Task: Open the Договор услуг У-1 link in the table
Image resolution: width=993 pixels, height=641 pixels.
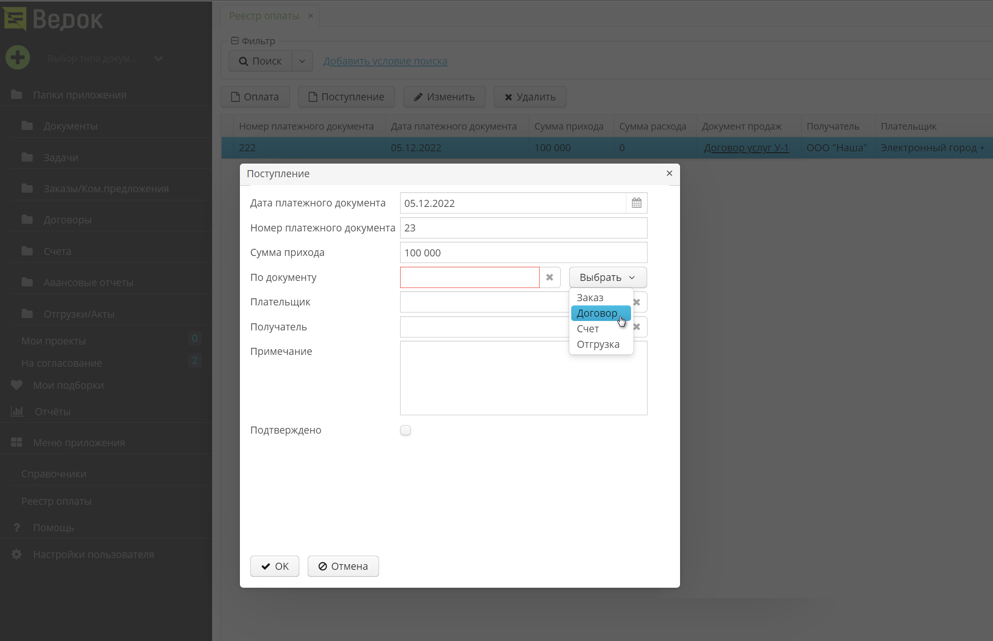Action: point(747,148)
